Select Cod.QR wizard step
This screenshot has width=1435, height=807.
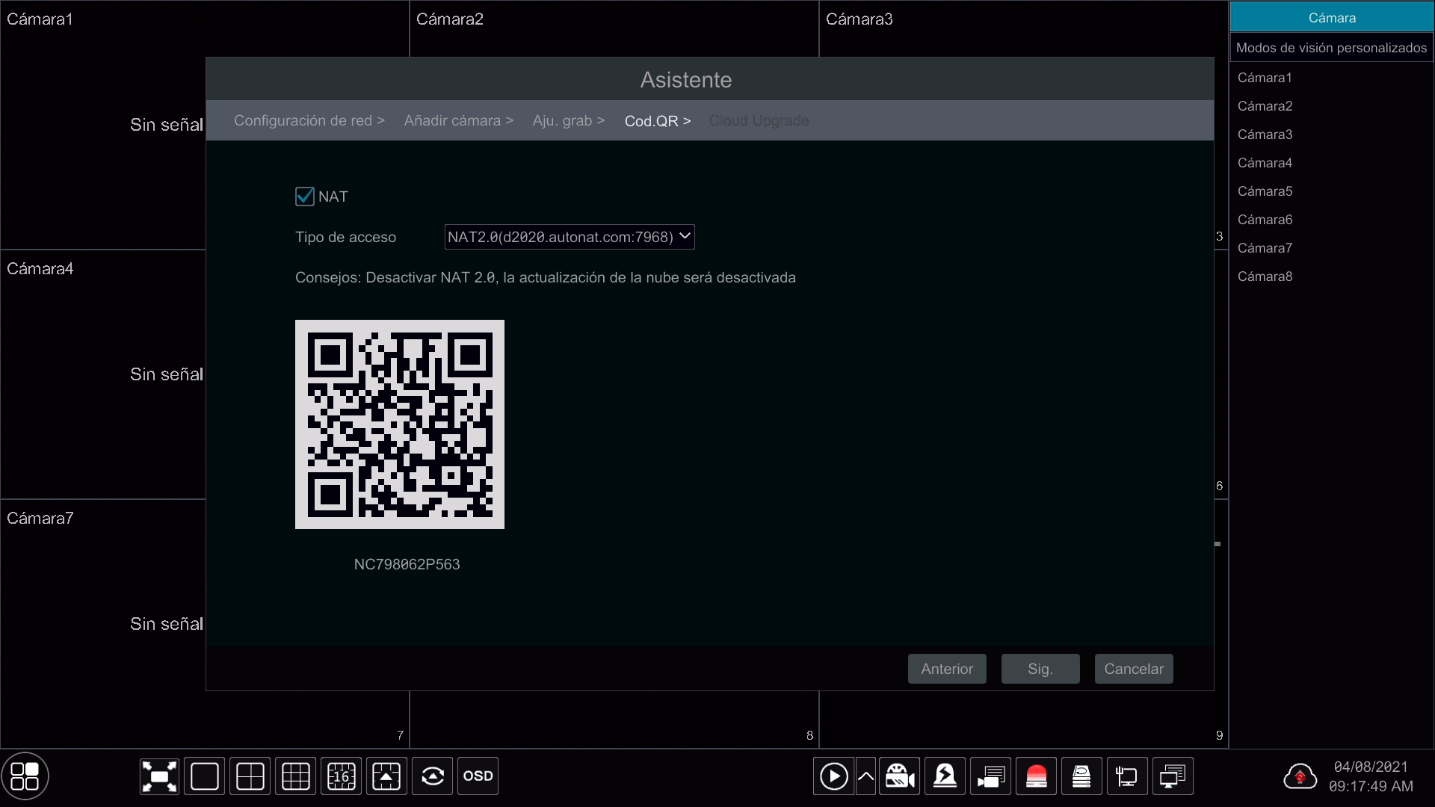(658, 120)
